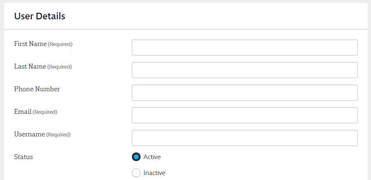Image resolution: width=371 pixels, height=180 pixels.
Task: Click '(Required)' note beside Username
Action: pyautogui.click(x=58, y=135)
